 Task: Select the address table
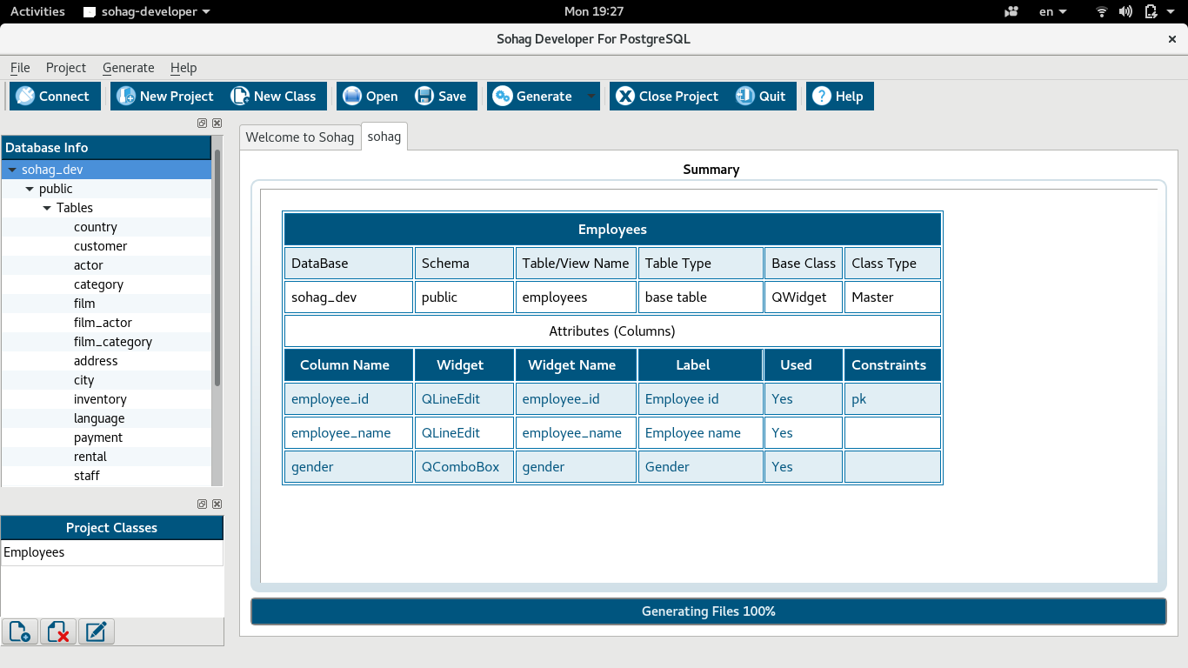(x=96, y=361)
